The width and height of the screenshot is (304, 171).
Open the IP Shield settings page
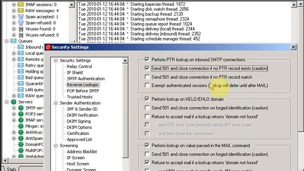tap(75, 73)
